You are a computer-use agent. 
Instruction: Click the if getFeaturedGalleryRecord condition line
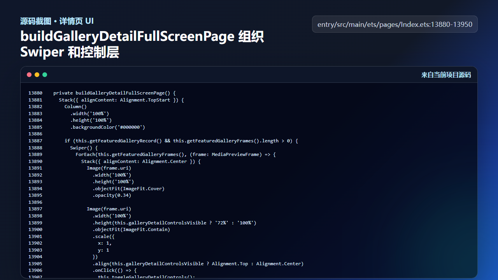pos(181,141)
